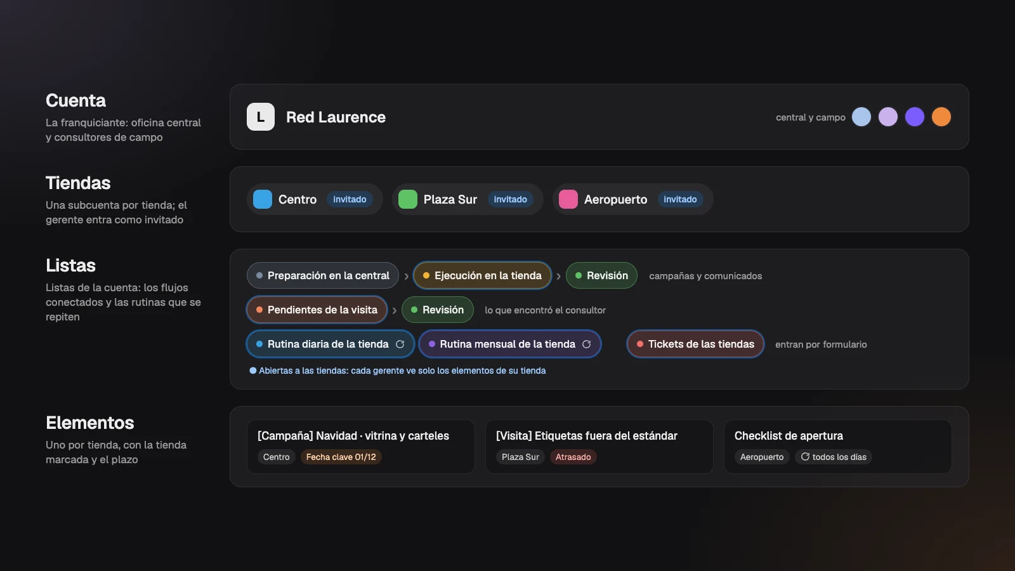Image resolution: width=1015 pixels, height=571 pixels.
Task: Click the Atrasado status tag
Action: coord(573,457)
